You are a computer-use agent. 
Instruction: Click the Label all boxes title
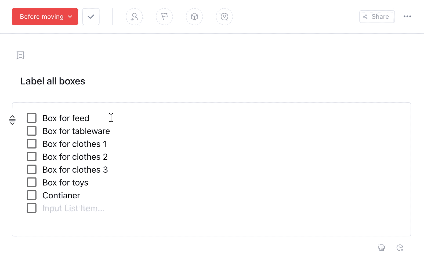coord(53,81)
